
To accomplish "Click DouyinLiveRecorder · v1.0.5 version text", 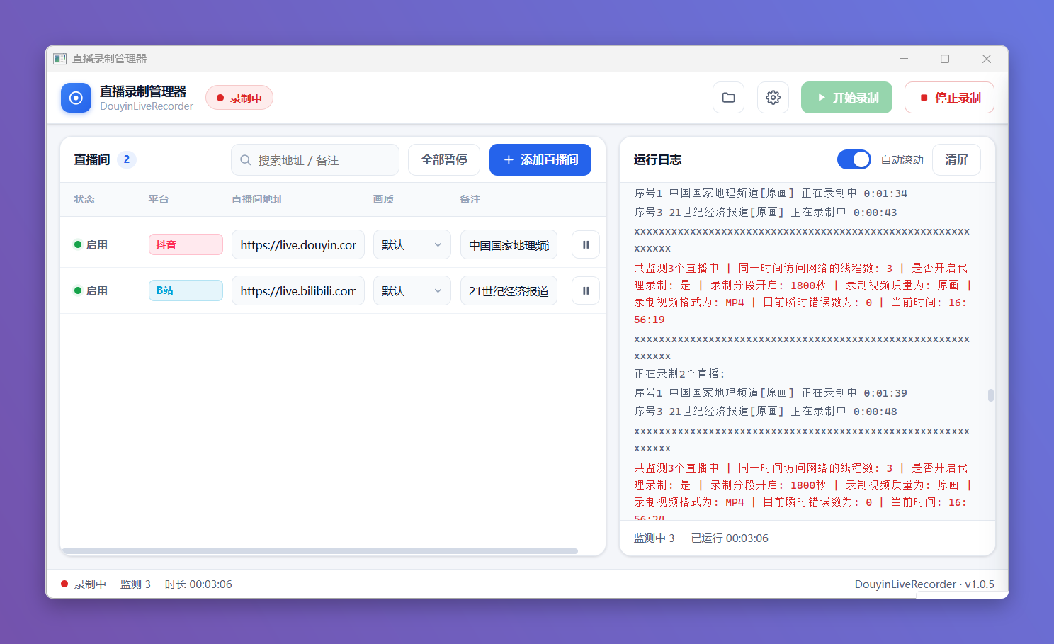I will (924, 584).
